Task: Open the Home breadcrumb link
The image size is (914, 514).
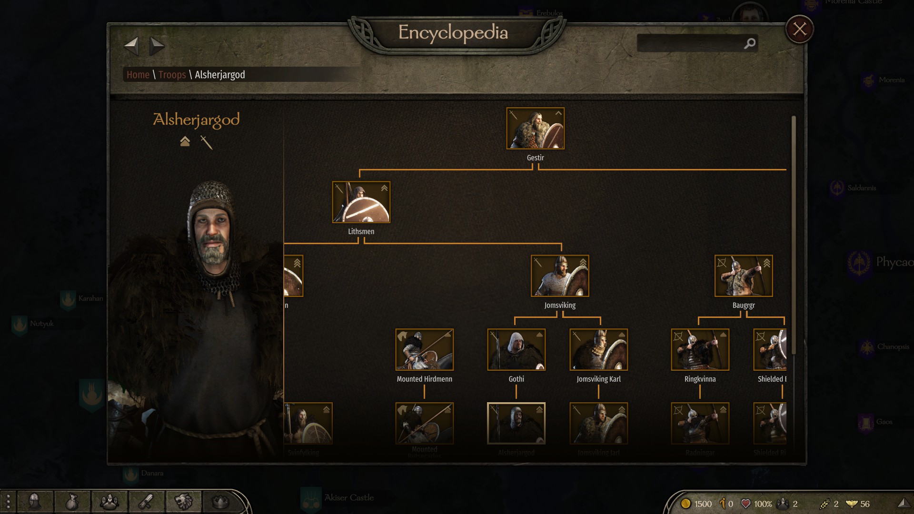Action: tap(138, 75)
